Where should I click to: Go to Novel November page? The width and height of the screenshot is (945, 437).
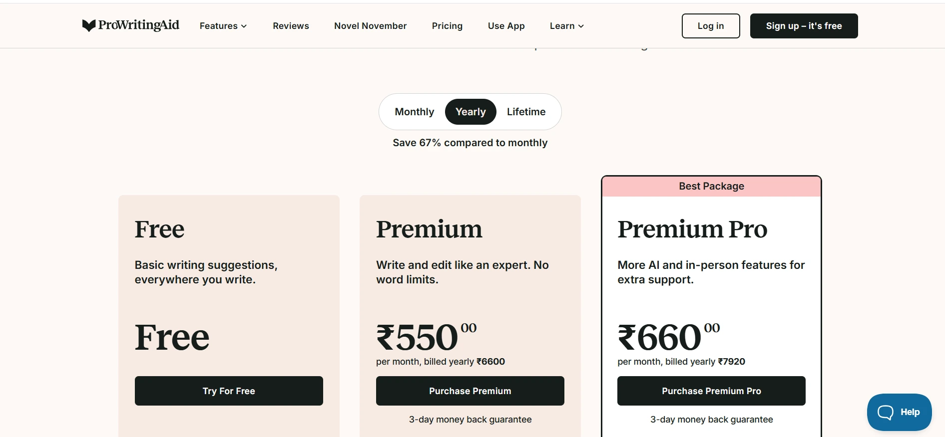pyautogui.click(x=370, y=26)
